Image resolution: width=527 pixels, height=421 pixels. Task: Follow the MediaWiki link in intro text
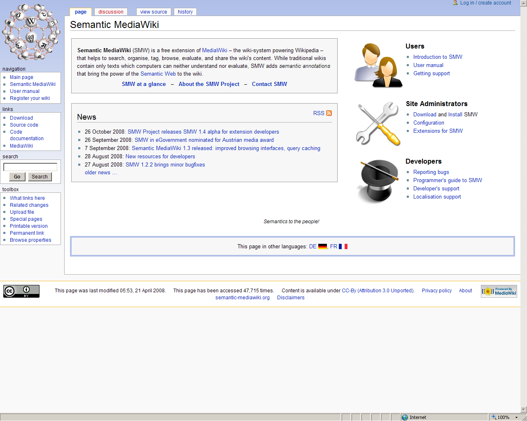tap(215, 51)
